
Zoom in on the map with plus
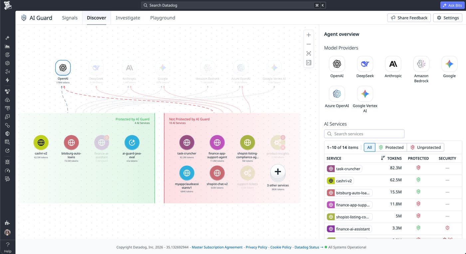[309, 35]
